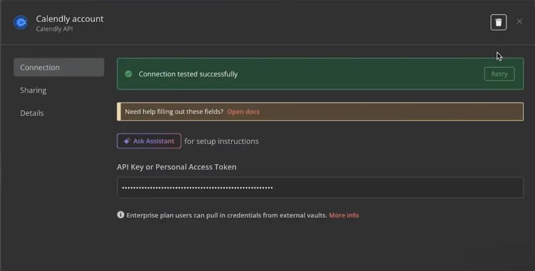The width and height of the screenshot is (535, 271).
Task: Close the Calendly account dialog
Action: point(519,21)
